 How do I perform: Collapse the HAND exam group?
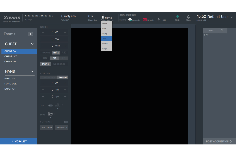[32, 71]
